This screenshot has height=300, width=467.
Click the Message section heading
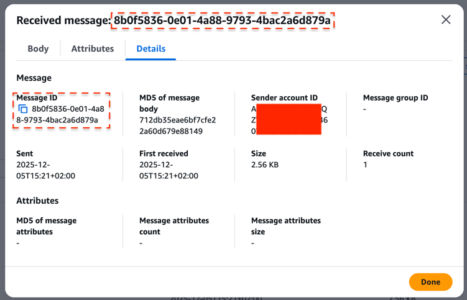34,78
